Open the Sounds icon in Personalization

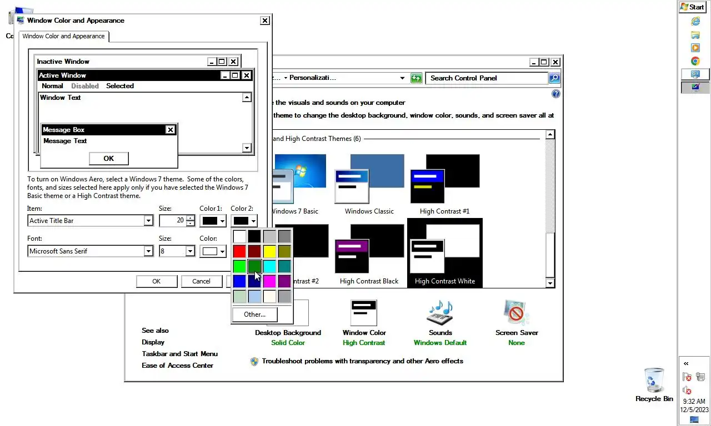[440, 313]
